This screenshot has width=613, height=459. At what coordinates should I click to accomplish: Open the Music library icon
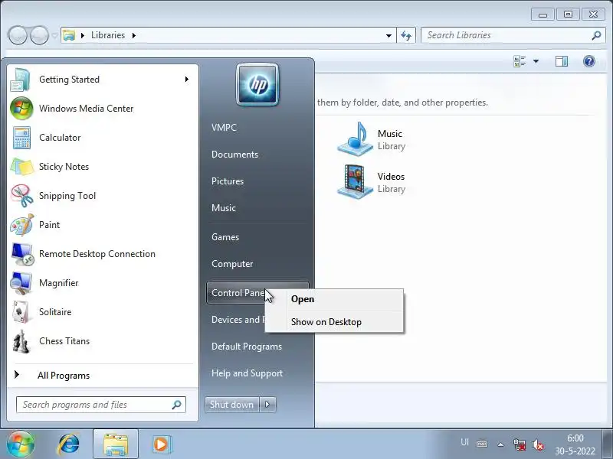[356, 139]
